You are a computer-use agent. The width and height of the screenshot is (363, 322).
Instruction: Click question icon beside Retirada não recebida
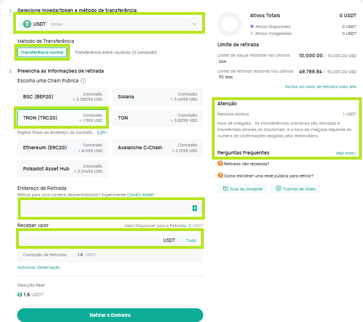pos(220,164)
